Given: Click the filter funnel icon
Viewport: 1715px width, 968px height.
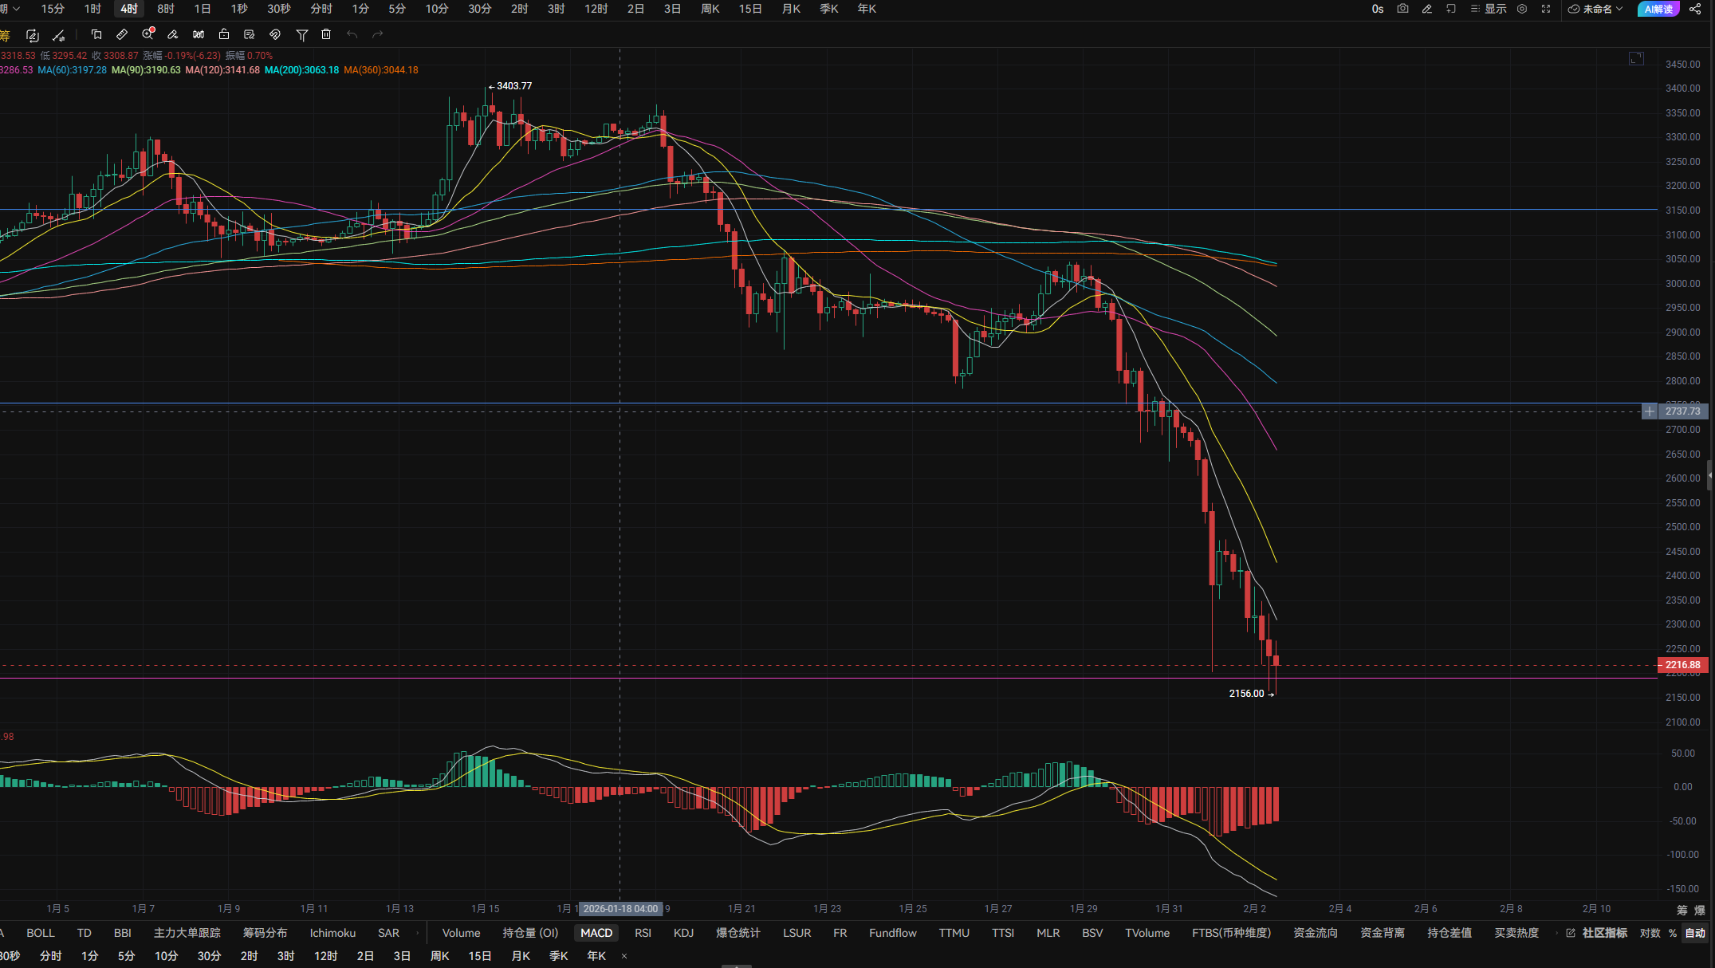Looking at the screenshot, I should [x=301, y=34].
